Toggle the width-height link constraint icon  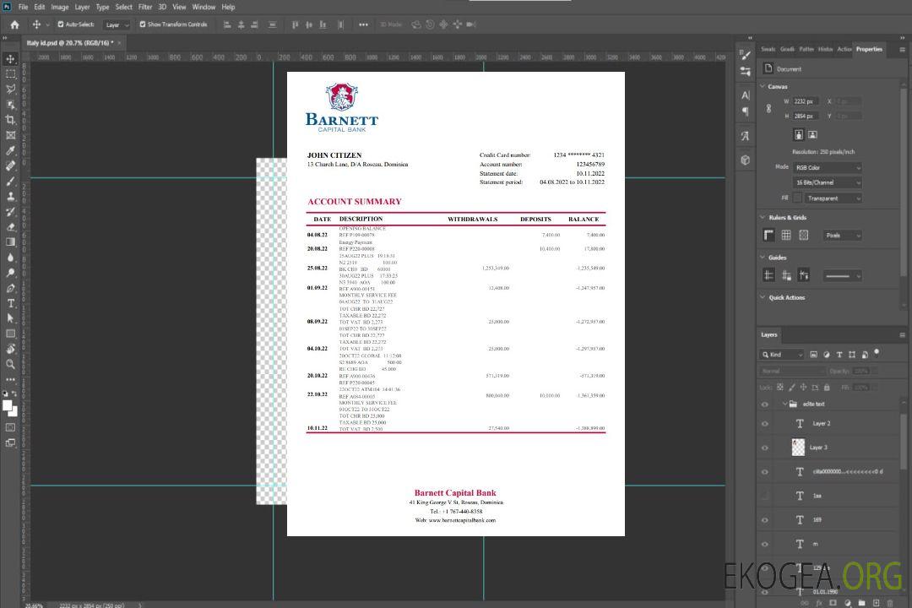click(x=768, y=108)
